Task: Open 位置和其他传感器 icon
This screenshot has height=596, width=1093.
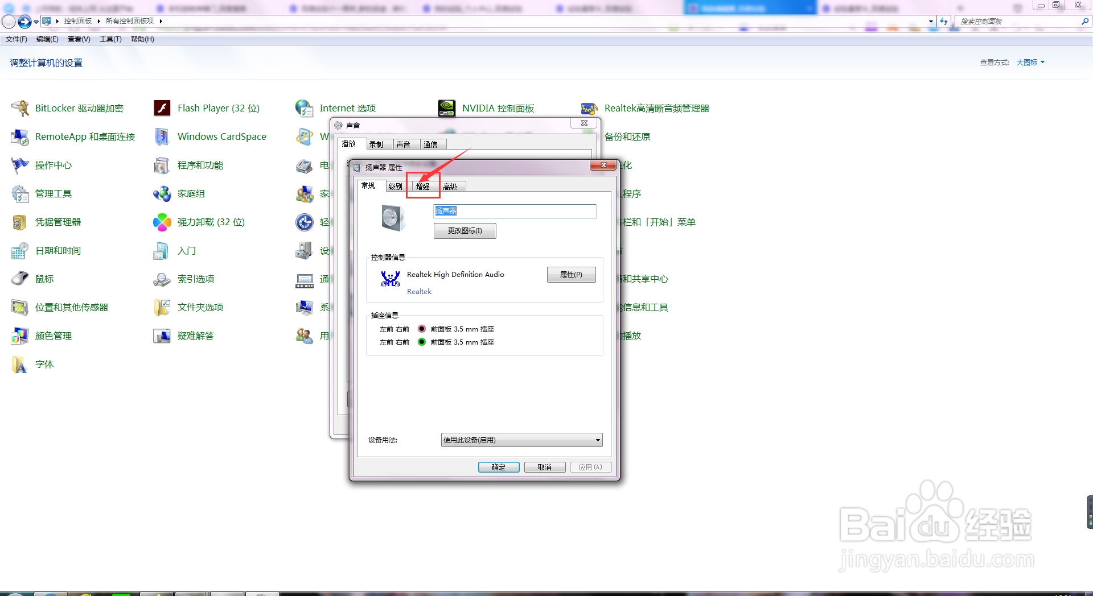Action: pyautogui.click(x=20, y=307)
